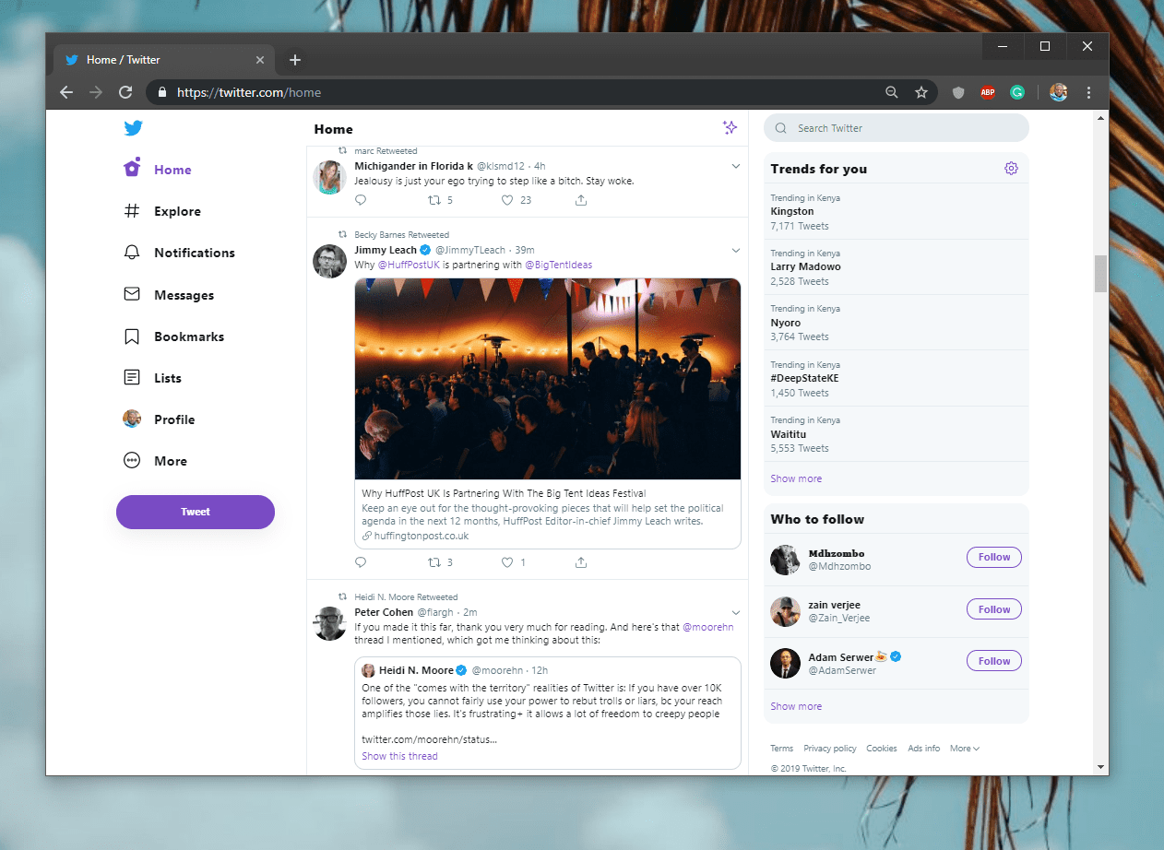The image size is (1164, 850).
Task: Like Jimmy Leach's tweet
Action: point(507,561)
